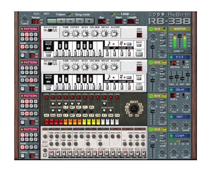Image resolution: width=203 pixels, height=174 pixels.
Task: Increase Tempo with its up arrow
Action: [x=42, y=20]
